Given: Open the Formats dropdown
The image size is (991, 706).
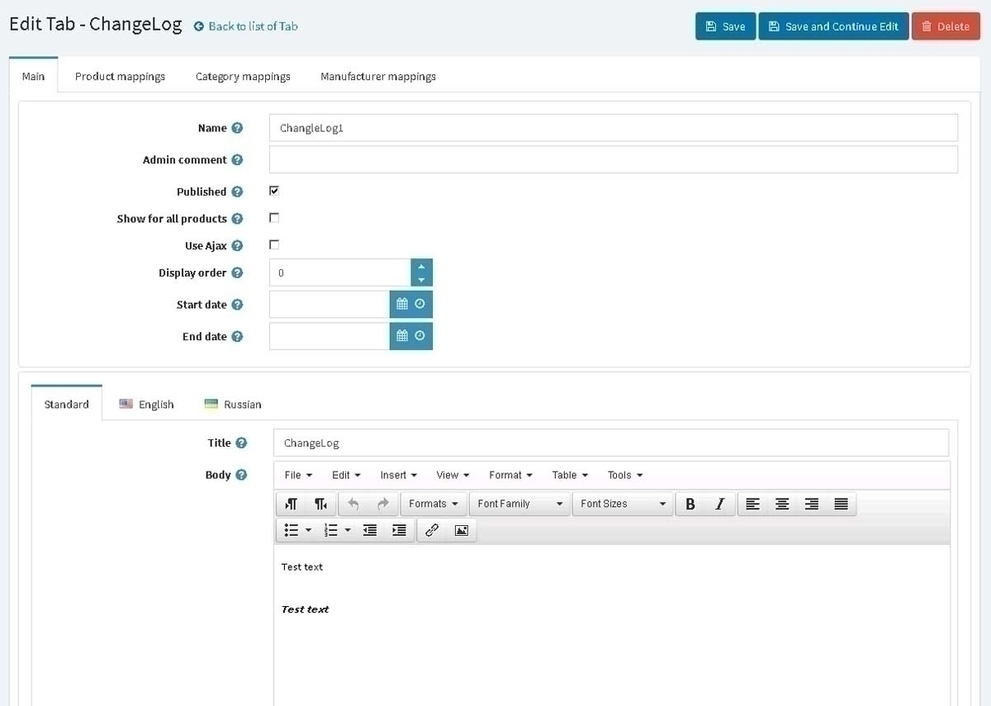Looking at the screenshot, I should coord(434,504).
